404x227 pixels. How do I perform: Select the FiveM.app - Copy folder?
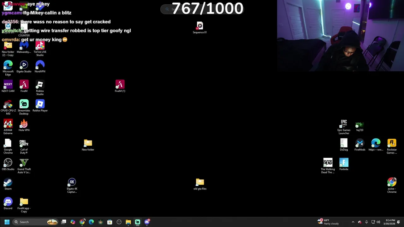24,205
